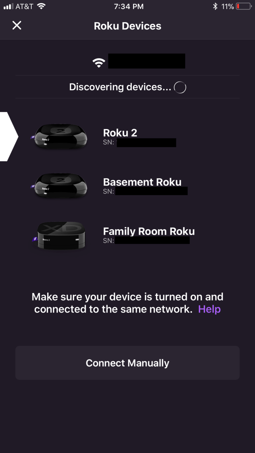Tap the connected network name field

coord(147,61)
